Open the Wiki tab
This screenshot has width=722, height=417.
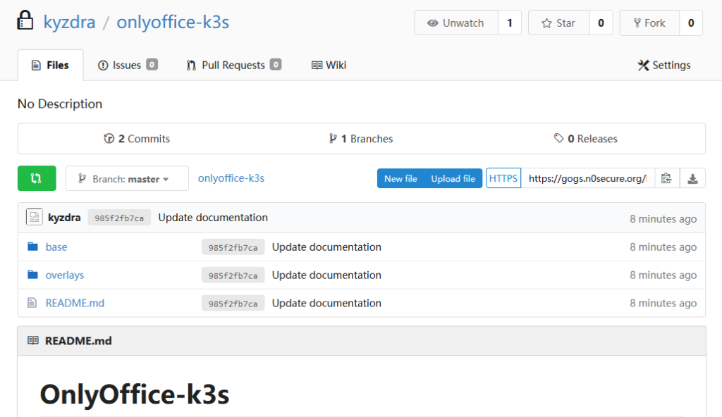click(329, 65)
